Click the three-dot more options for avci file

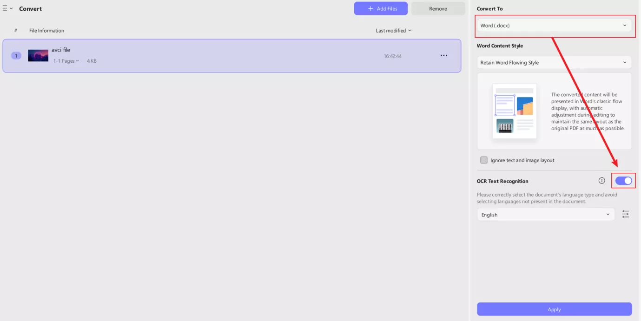[443, 56]
